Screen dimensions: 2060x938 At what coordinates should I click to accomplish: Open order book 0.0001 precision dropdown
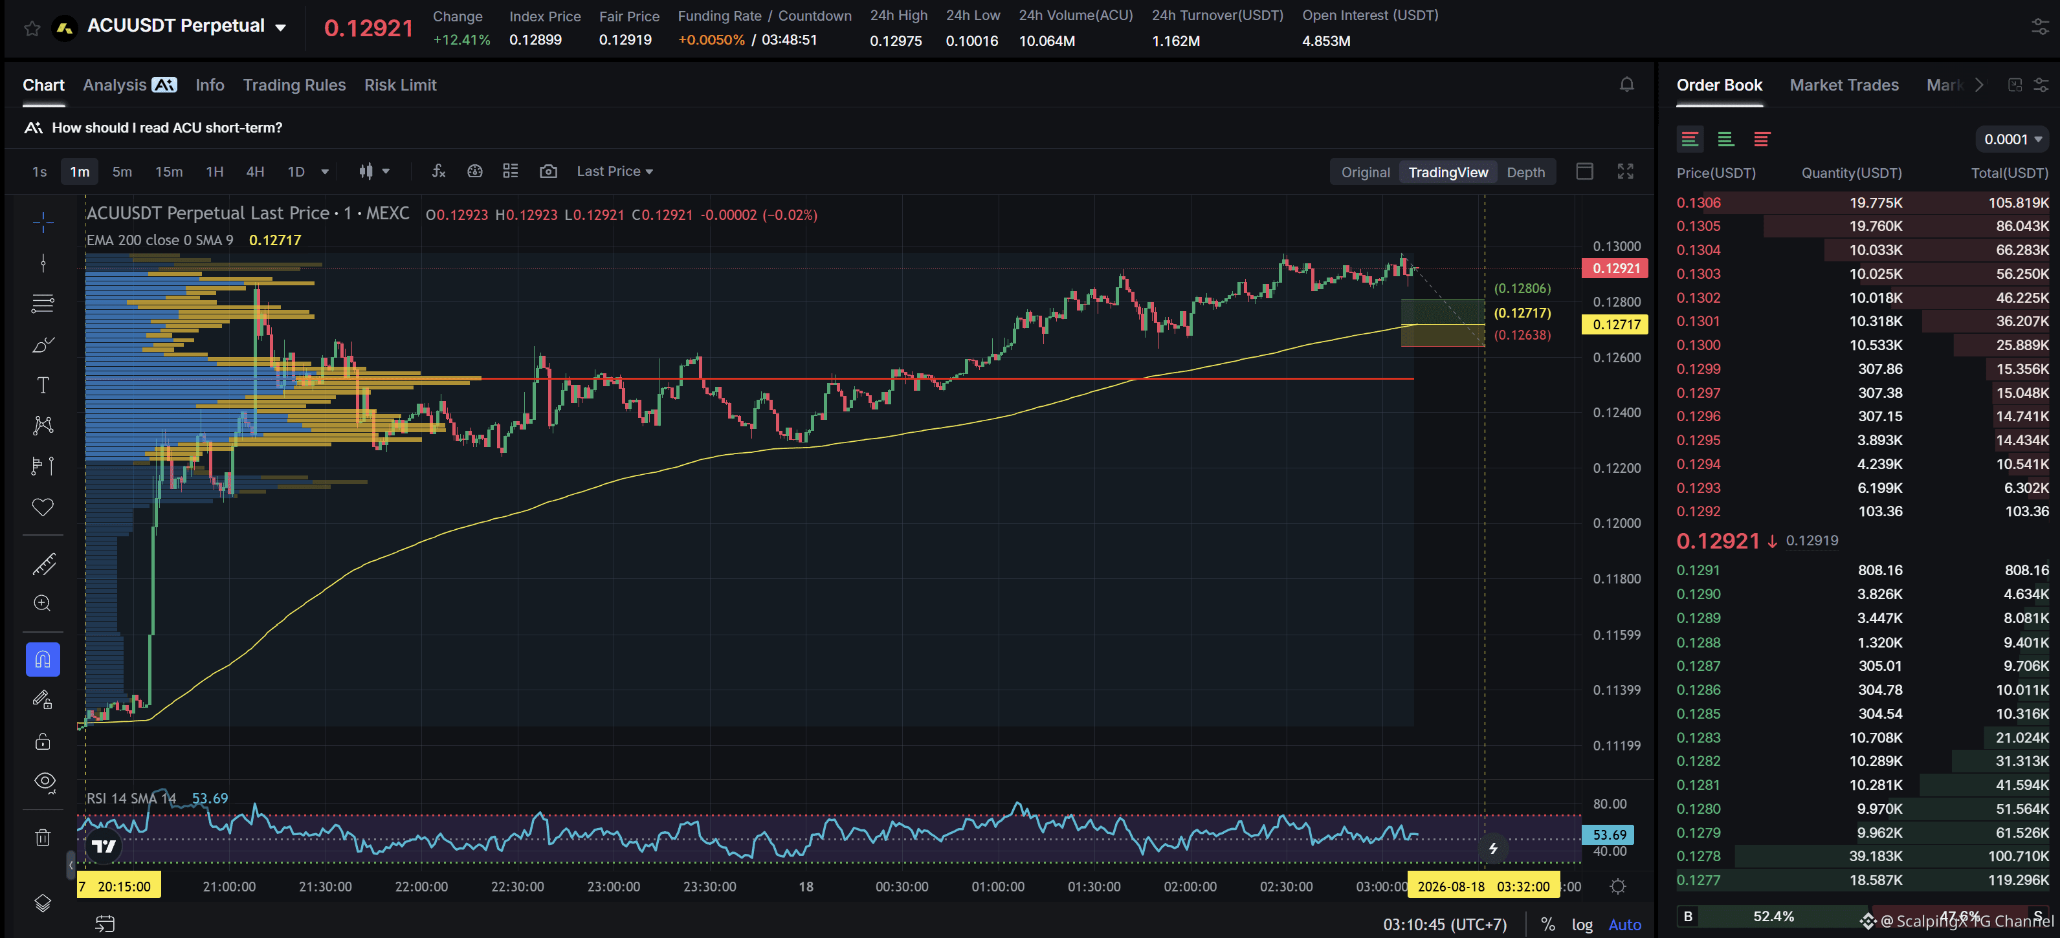pos(2012,139)
